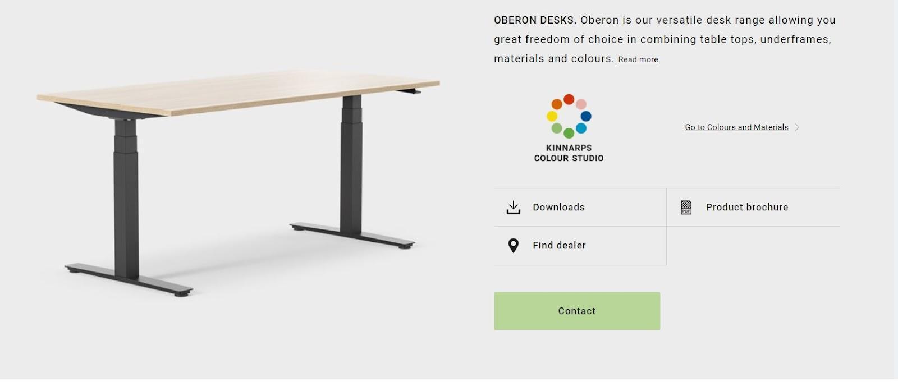This screenshot has width=898, height=382.
Task: Click the location pin icon
Action: (x=513, y=246)
